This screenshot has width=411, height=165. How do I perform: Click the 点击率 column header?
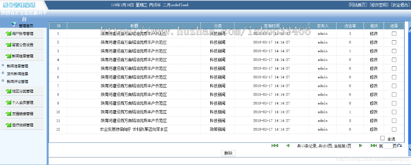[x=350, y=26]
